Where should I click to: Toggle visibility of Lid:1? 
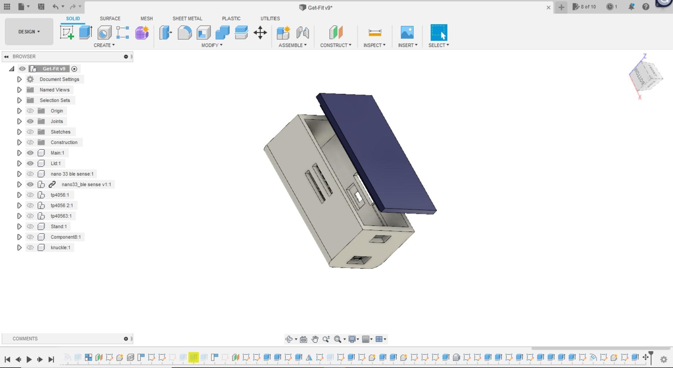tap(30, 163)
